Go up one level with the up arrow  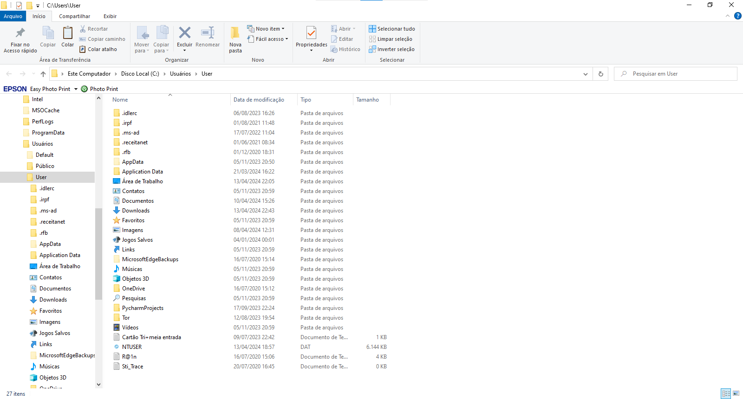43,74
